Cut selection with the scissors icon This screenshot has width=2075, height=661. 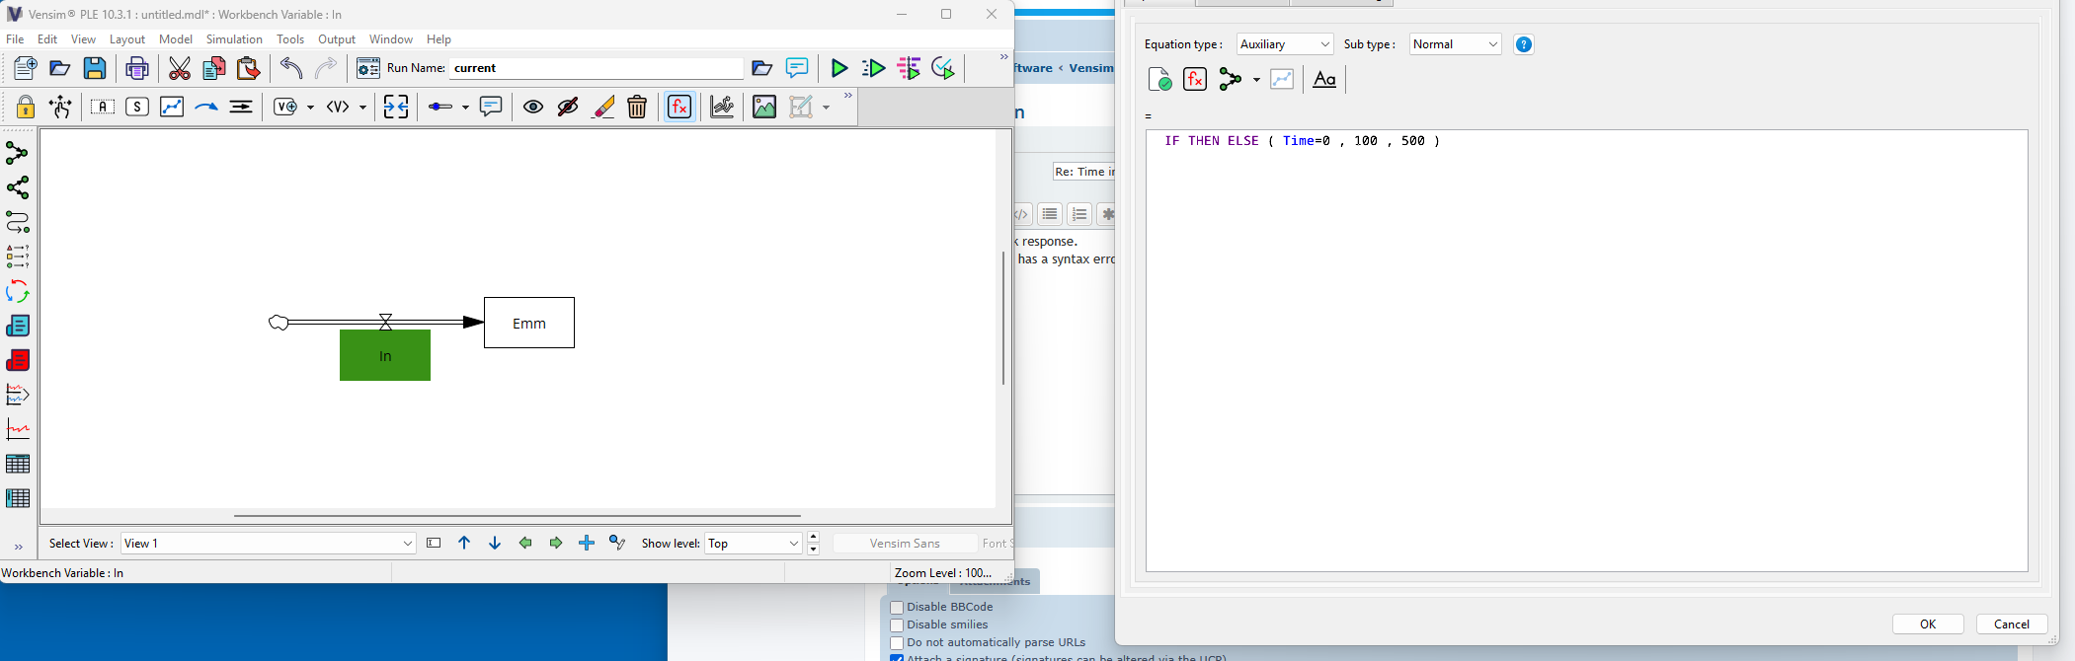pyautogui.click(x=179, y=68)
